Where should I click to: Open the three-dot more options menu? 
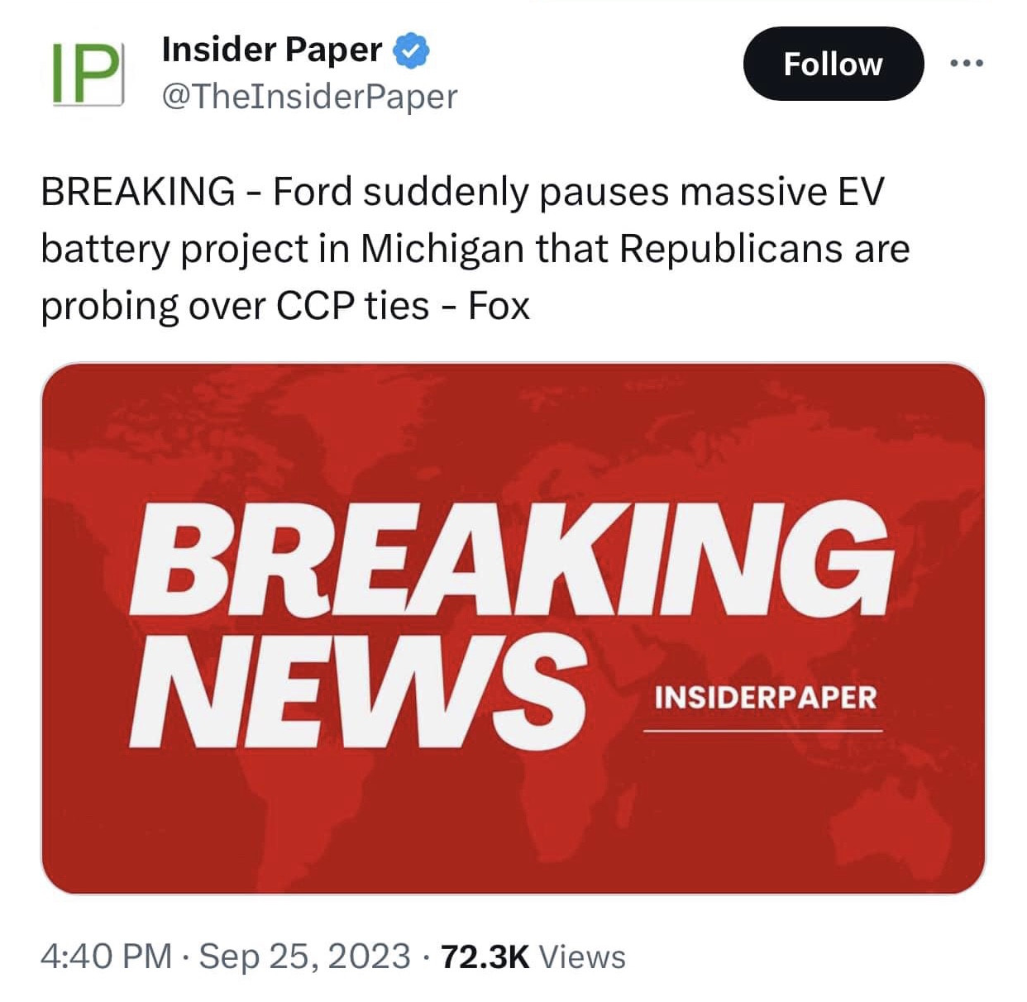pos(967,63)
